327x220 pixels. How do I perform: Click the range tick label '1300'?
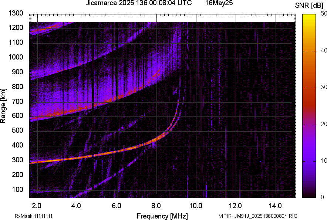point(16,13)
